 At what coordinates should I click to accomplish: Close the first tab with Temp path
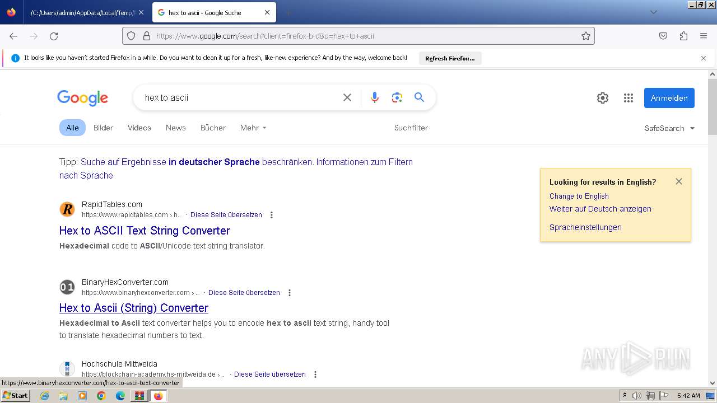pyautogui.click(x=141, y=12)
